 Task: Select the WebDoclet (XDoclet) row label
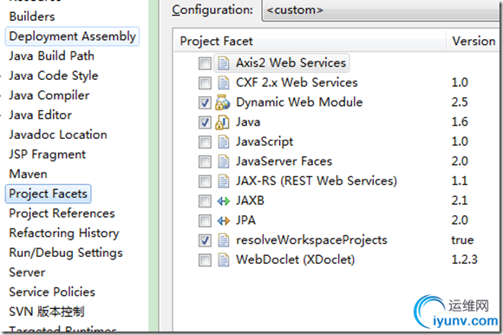pos(296,259)
